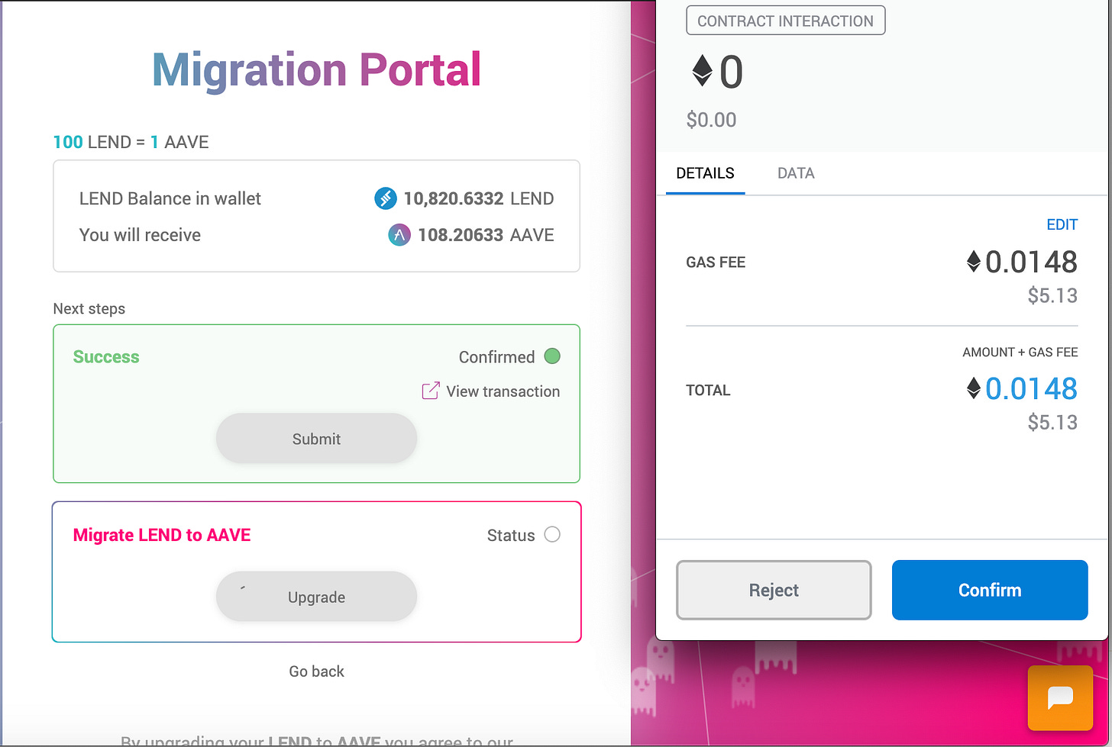Click the 100 LEND = 1 AAVE rate text

point(131,142)
